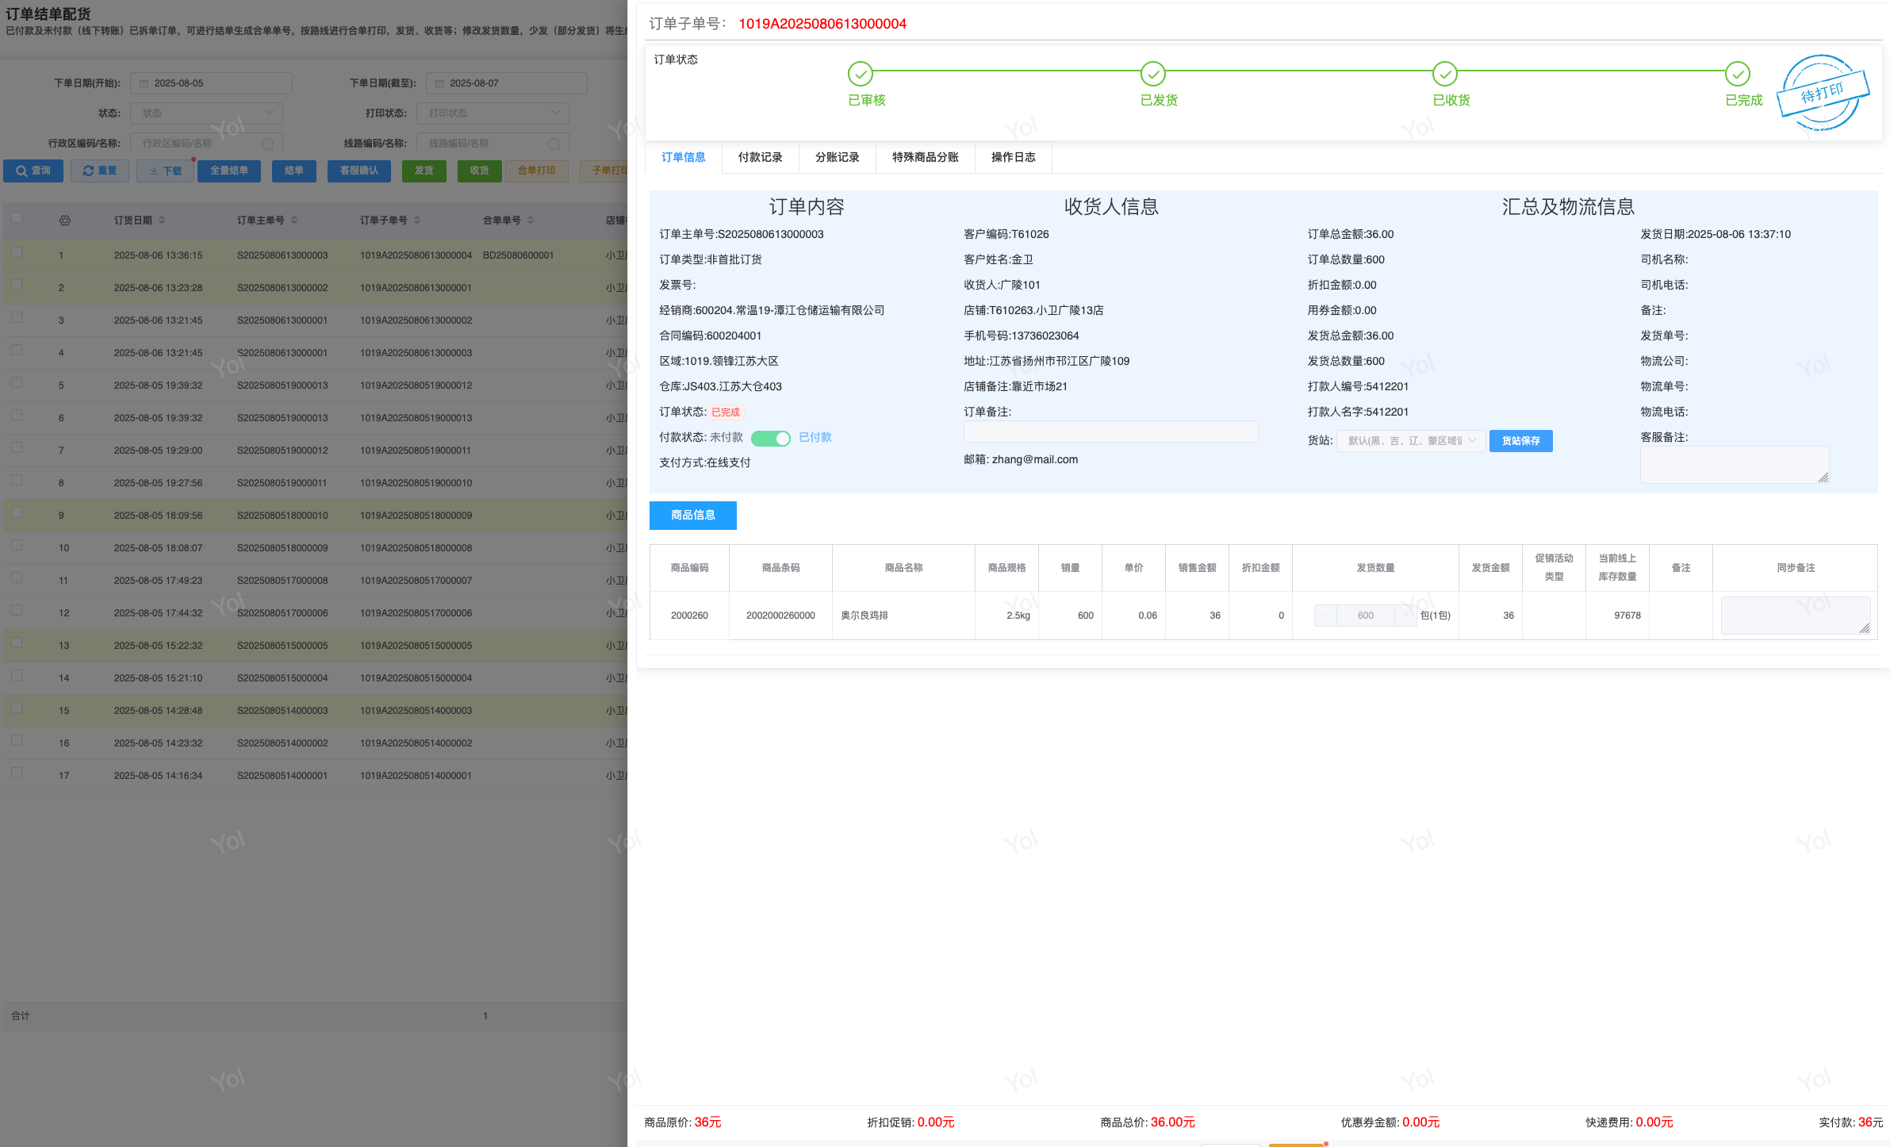Toggle the 付款状态 paid switch

coord(770,438)
